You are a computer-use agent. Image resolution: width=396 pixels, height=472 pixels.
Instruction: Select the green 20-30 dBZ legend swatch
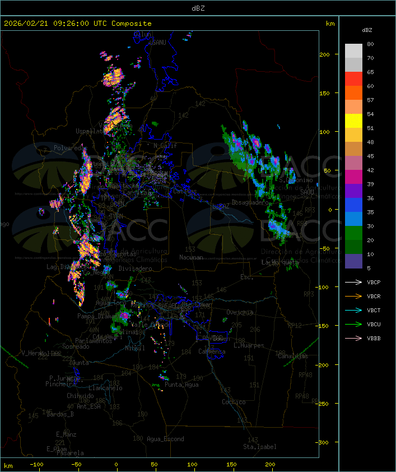pyautogui.click(x=353, y=233)
